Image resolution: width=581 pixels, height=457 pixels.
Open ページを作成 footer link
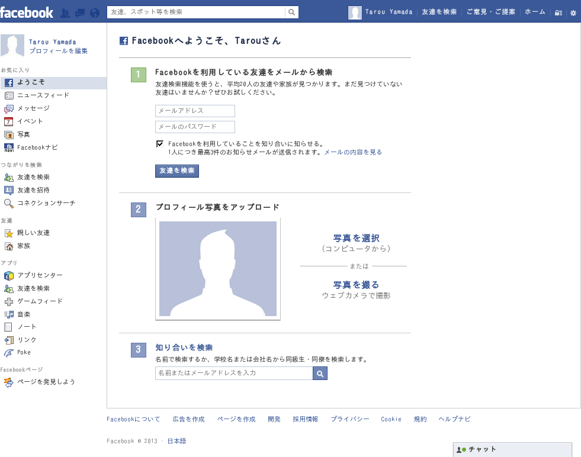236,419
